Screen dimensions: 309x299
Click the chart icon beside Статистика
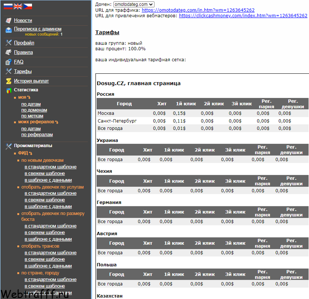click(x=9, y=91)
